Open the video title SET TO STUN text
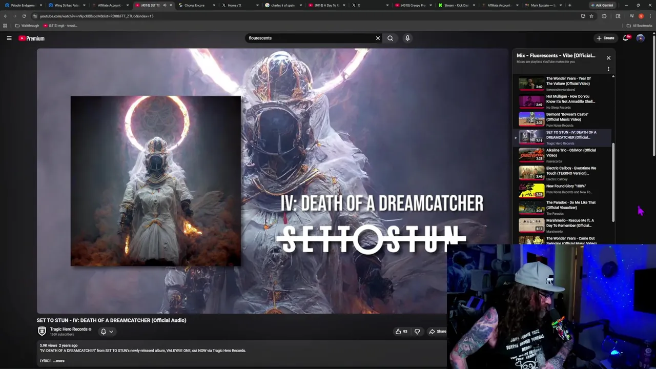The height and width of the screenshot is (369, 656). [111, 320]
